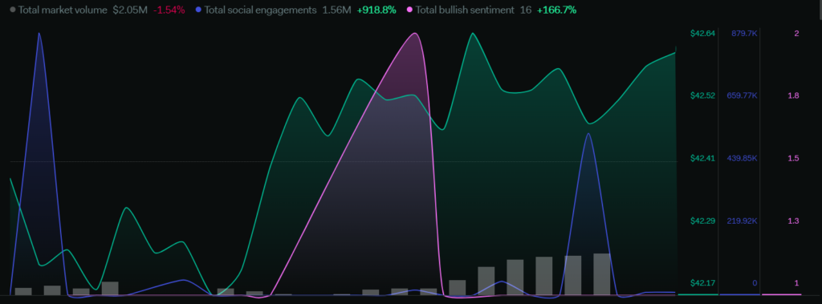Click the 'Total social engagements' legend label
822x304 pixels.
[x=261, y=10]
